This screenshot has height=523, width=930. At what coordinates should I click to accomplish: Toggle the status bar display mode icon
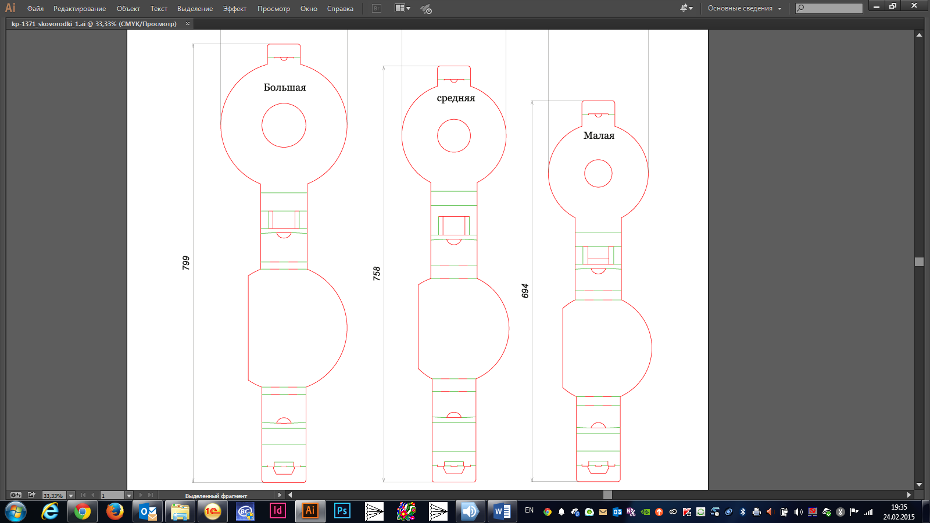click(16, 495)
